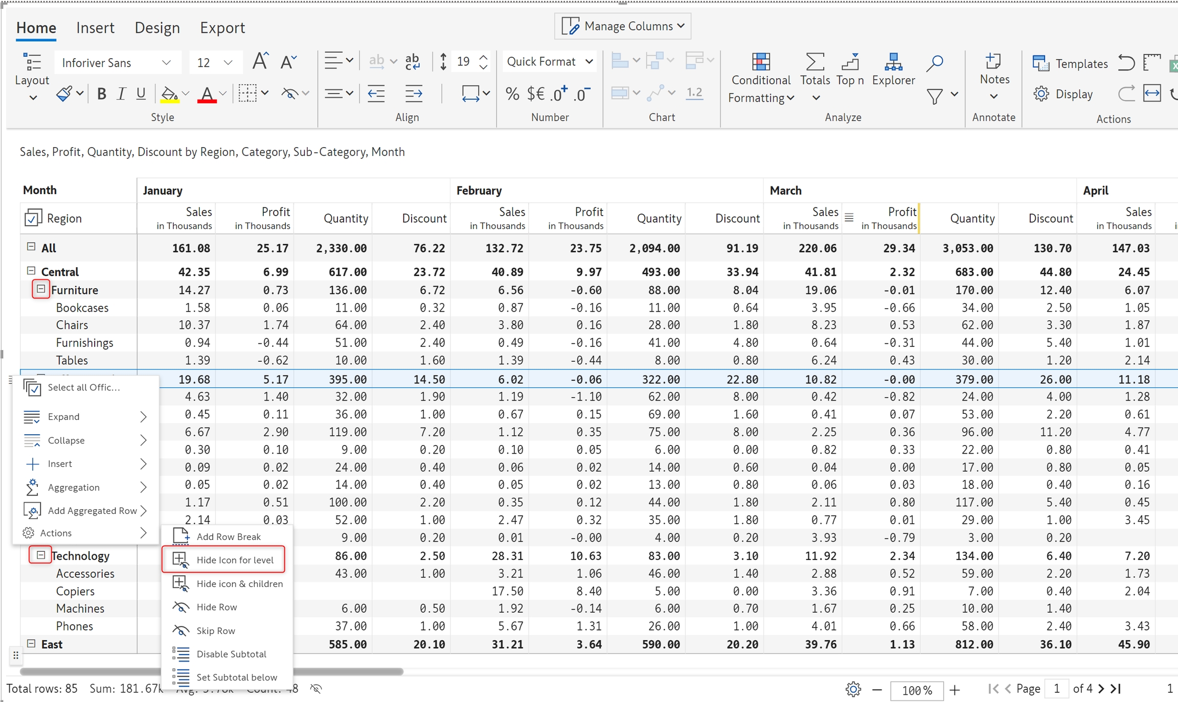
Task: Open the Manage Columns button
Action: click(x=622, y=26)
